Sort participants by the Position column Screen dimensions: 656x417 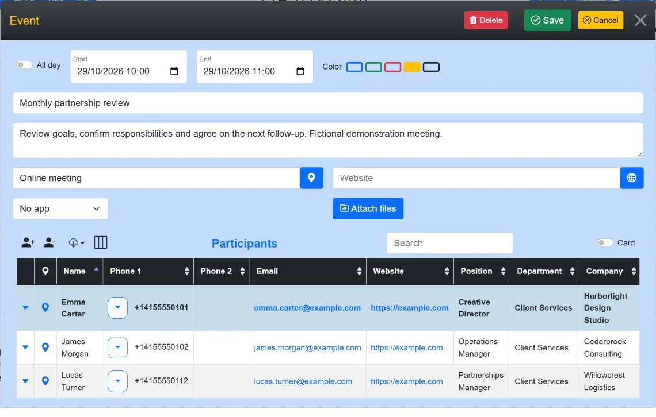pyautogui.click(x=482, y=271)
